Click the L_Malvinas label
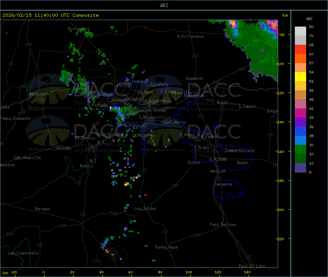The height and width of the screenshot is (277, 328). pos(144,135)
